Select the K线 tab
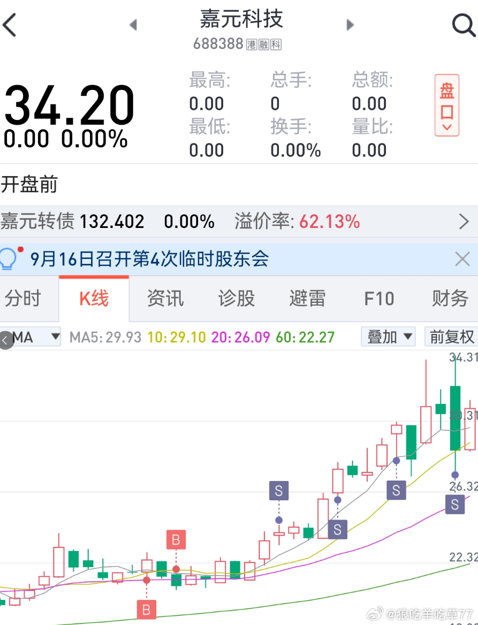Viewport: 478px width, 625px height. (x=94, y=299)
